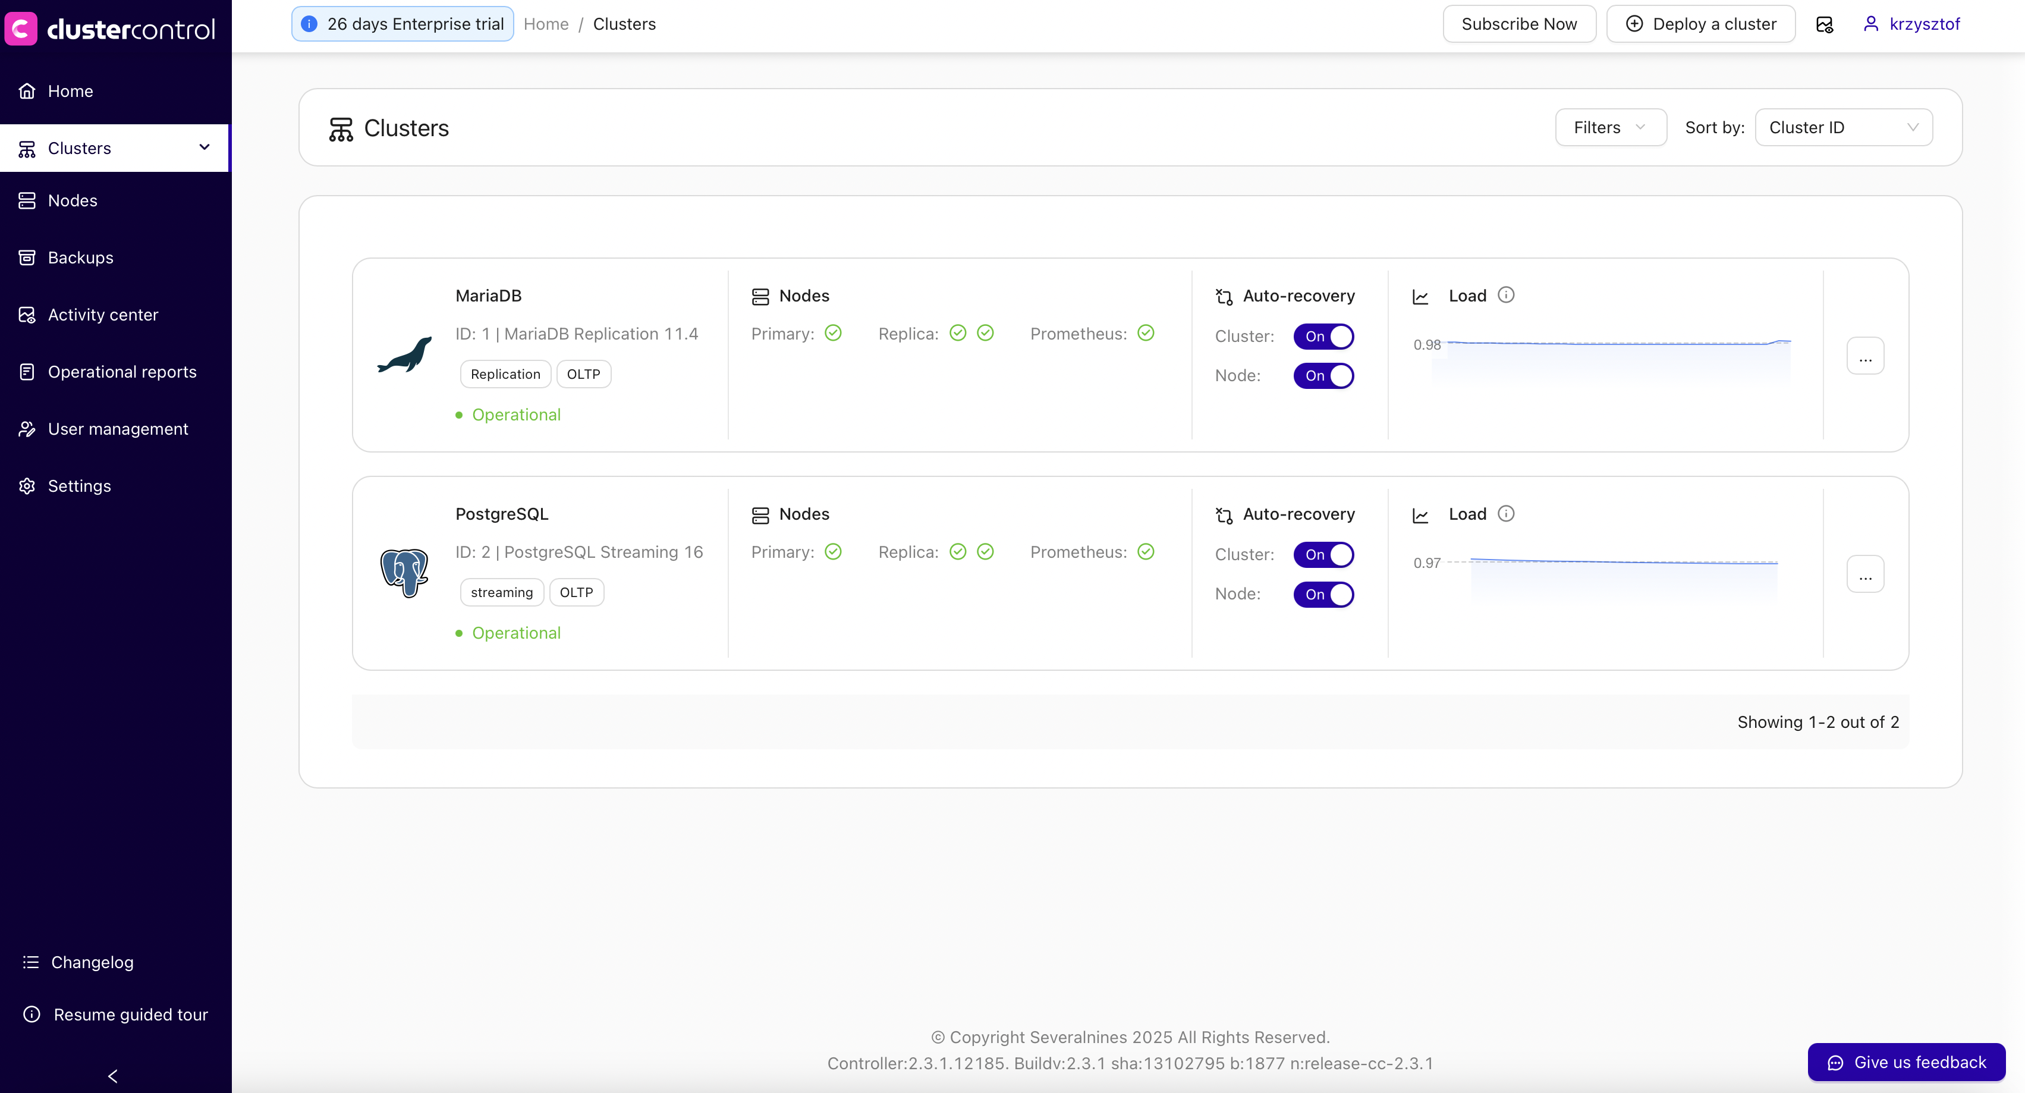Click the Subscribe Now button

[1518, 24]
